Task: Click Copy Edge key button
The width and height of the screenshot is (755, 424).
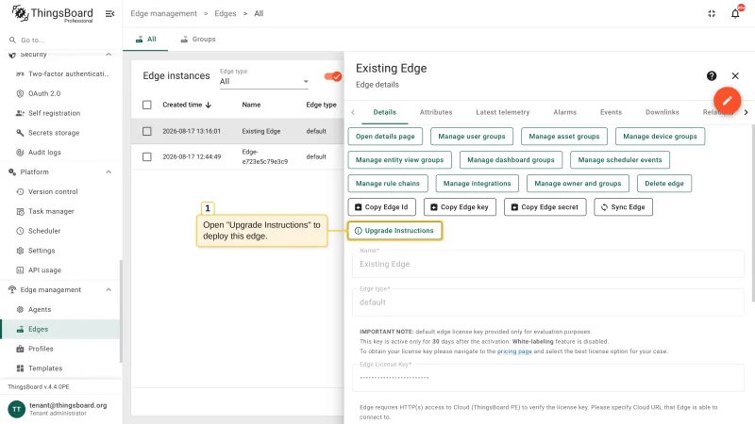Action: coord(460,206)
